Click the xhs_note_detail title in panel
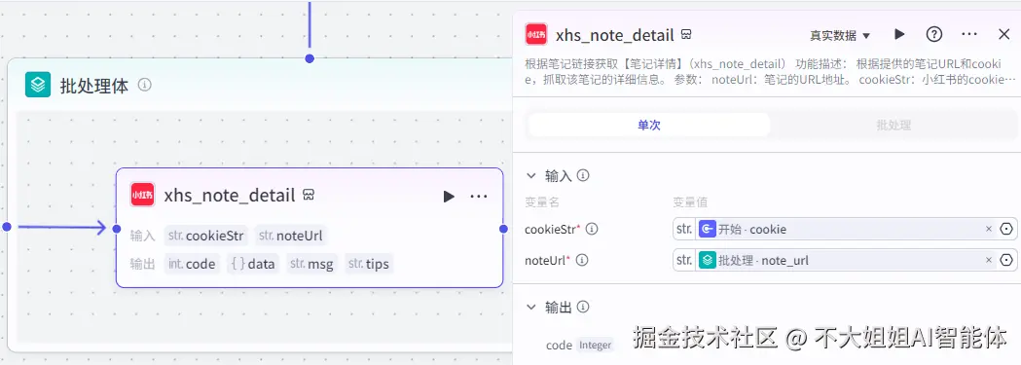Image resolution: width=1021 pixels, height=365 pixels. tap(615, 35)
